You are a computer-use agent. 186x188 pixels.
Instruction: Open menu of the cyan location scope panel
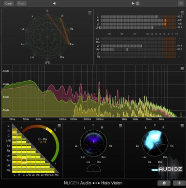coord(182,126)
